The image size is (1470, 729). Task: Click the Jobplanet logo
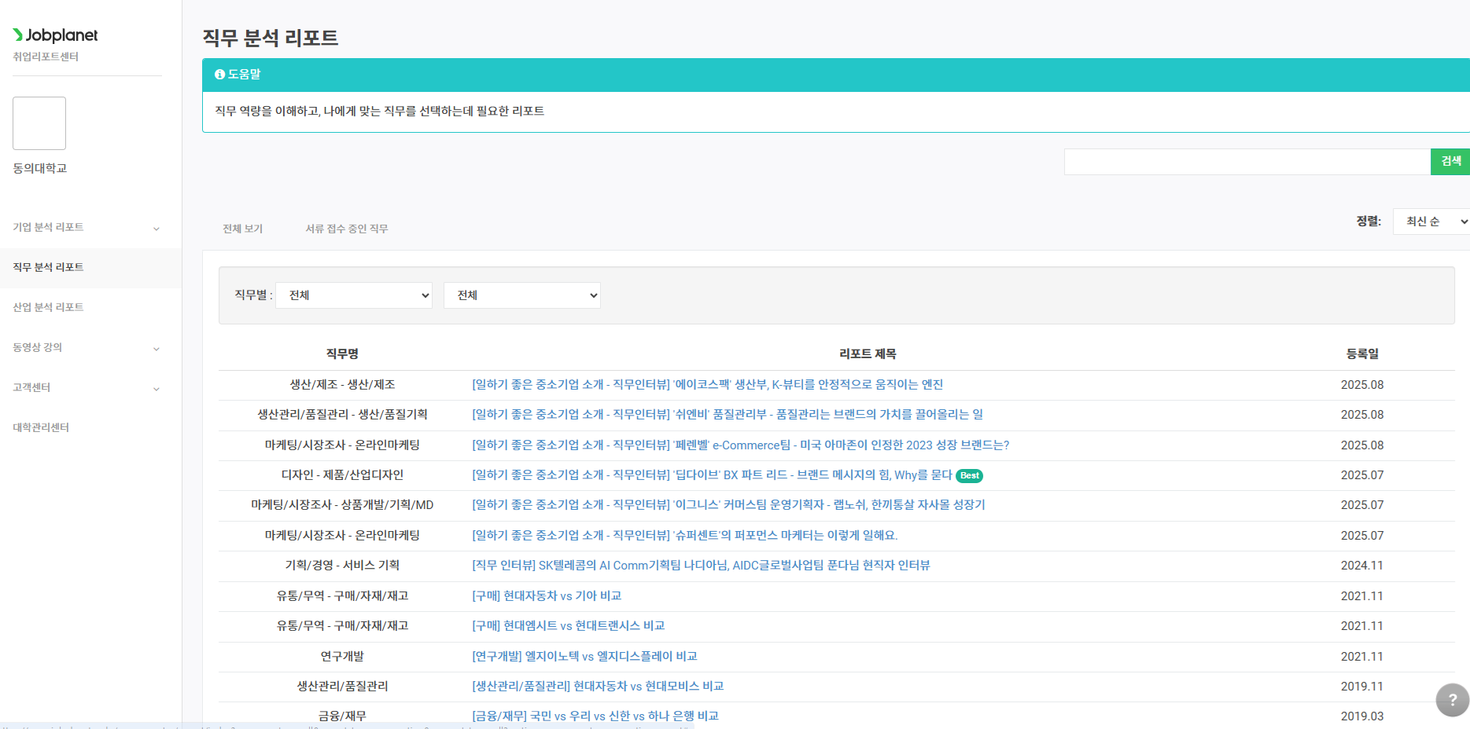(x=55, y=35)
